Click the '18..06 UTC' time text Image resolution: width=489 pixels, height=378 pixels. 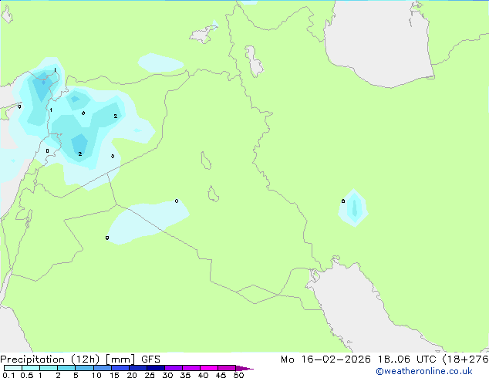[407, 359]
